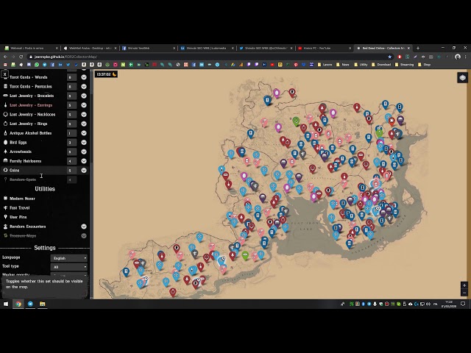Click the map zoom out minus button
The image size is (471, 353).
coord(464,293)
